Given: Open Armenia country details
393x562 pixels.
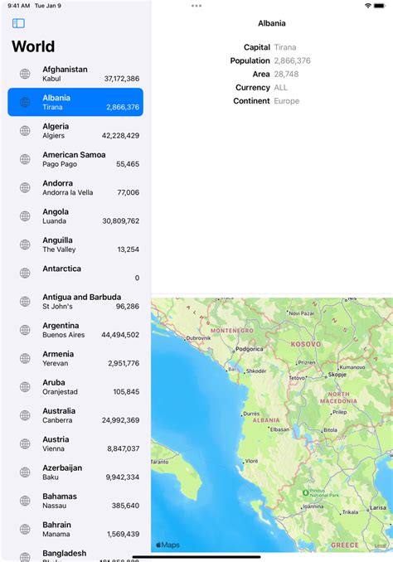Looking at the screenshot, I should [x=75, y=358].
